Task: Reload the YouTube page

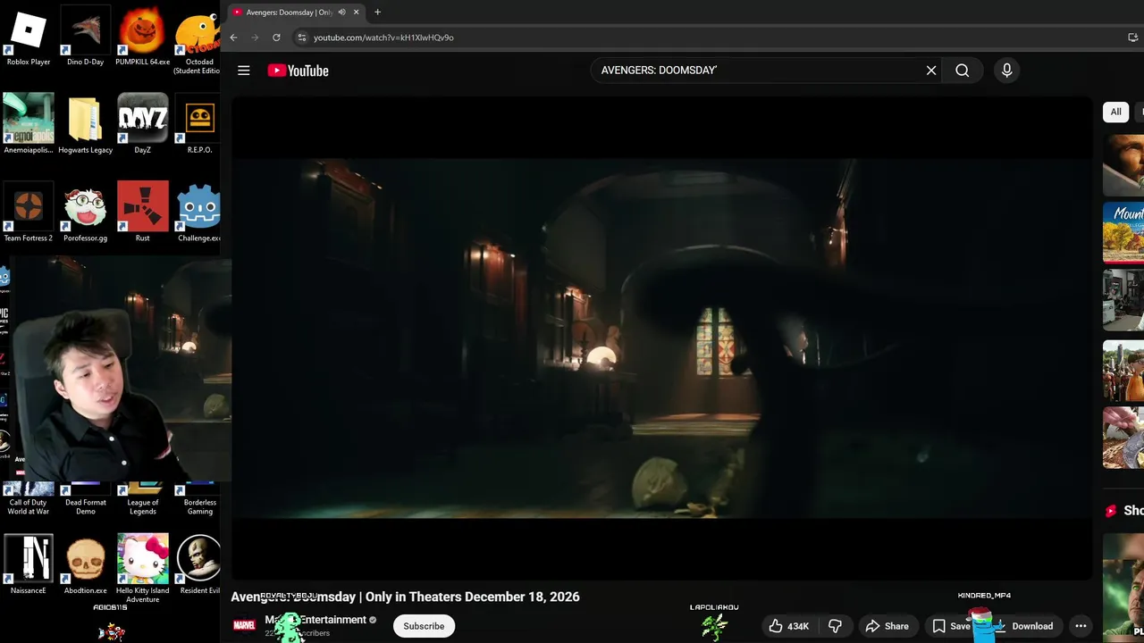Action: 276,38
